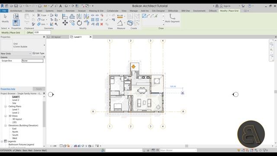Click the Measure angle tool icon

[x=120, y=23]
